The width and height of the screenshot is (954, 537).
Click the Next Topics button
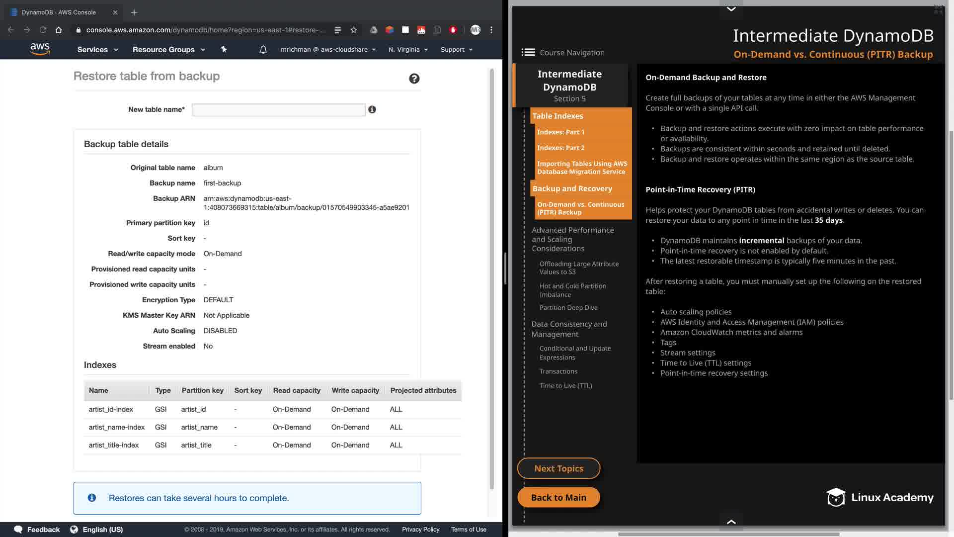(558, 468)
